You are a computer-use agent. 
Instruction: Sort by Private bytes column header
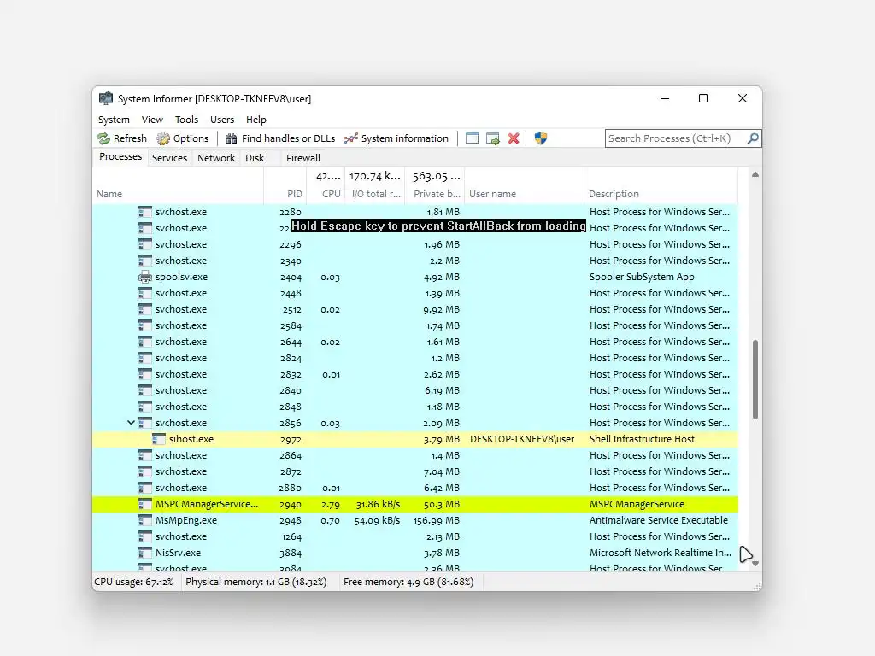(x=435, y=194)
